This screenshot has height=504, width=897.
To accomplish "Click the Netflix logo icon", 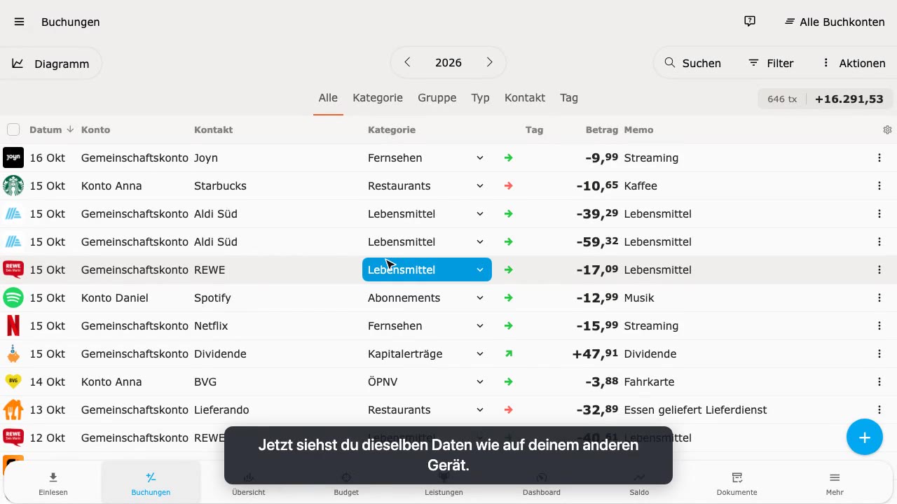I will [x=13, y=325].
